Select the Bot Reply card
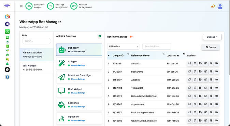This screenshot has height=126, width=230. tap(79, 50)
